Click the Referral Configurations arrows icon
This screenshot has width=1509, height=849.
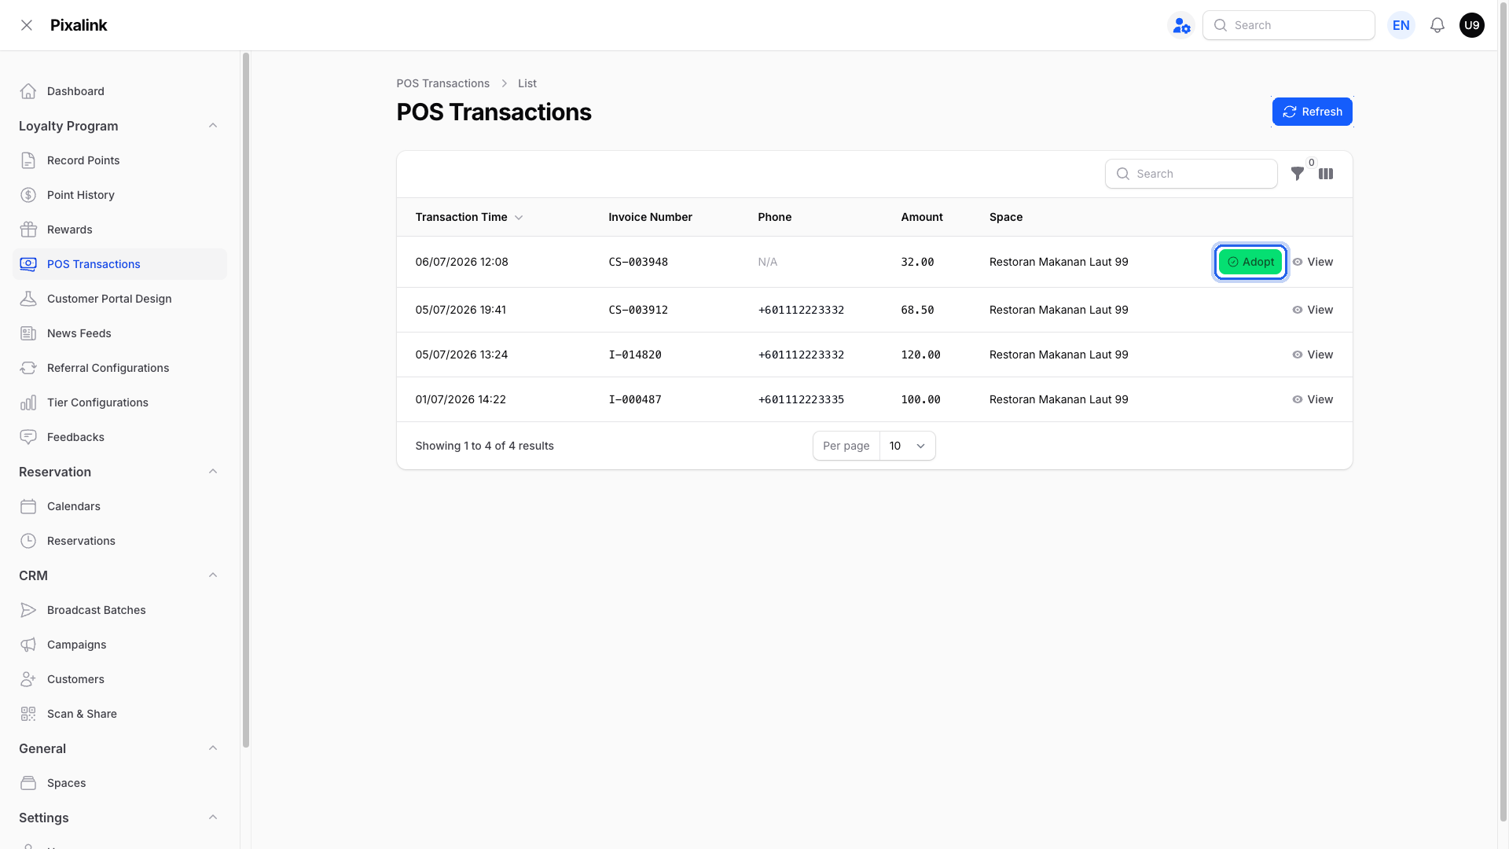(x=28, y=368)
